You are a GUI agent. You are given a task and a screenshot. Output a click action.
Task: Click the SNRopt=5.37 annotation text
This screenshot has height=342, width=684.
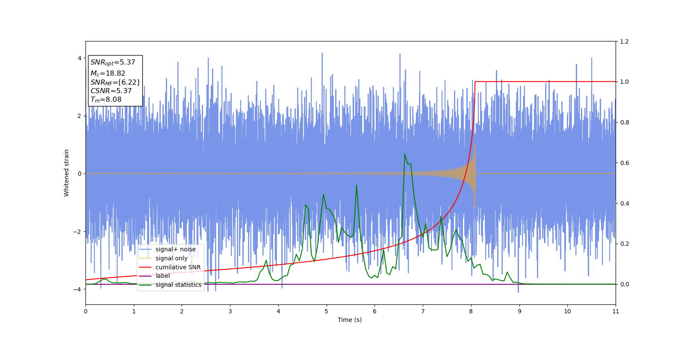point(113,62)
